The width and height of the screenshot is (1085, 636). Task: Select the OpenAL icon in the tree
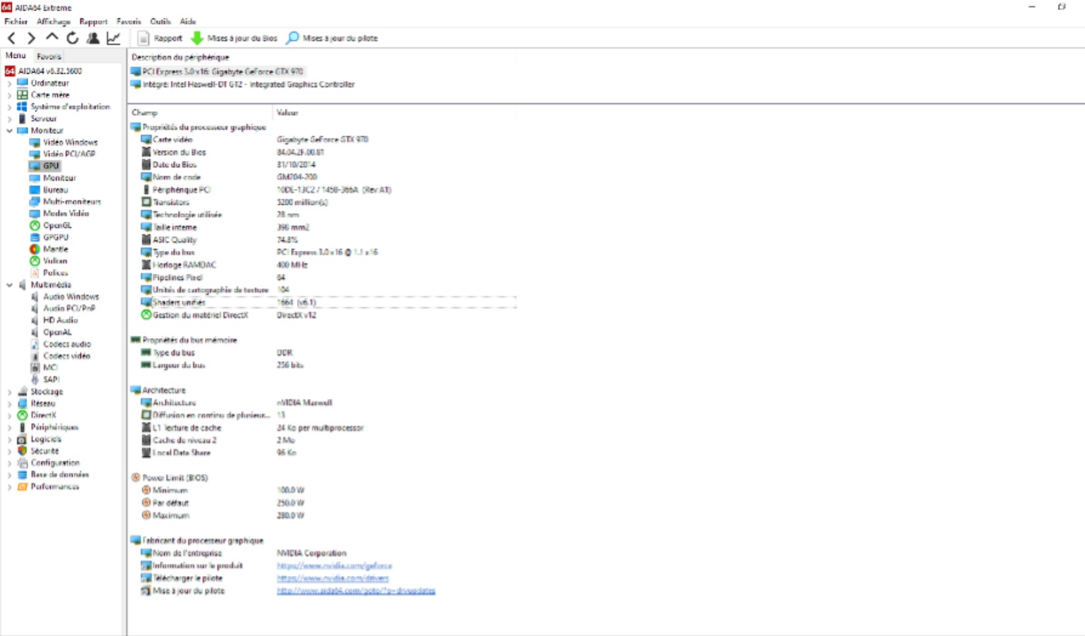pos(35,332)
